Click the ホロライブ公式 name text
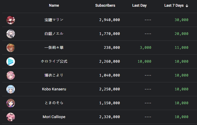Image resolution: width=197 pixels, height=125 pixels. (54, 62)
